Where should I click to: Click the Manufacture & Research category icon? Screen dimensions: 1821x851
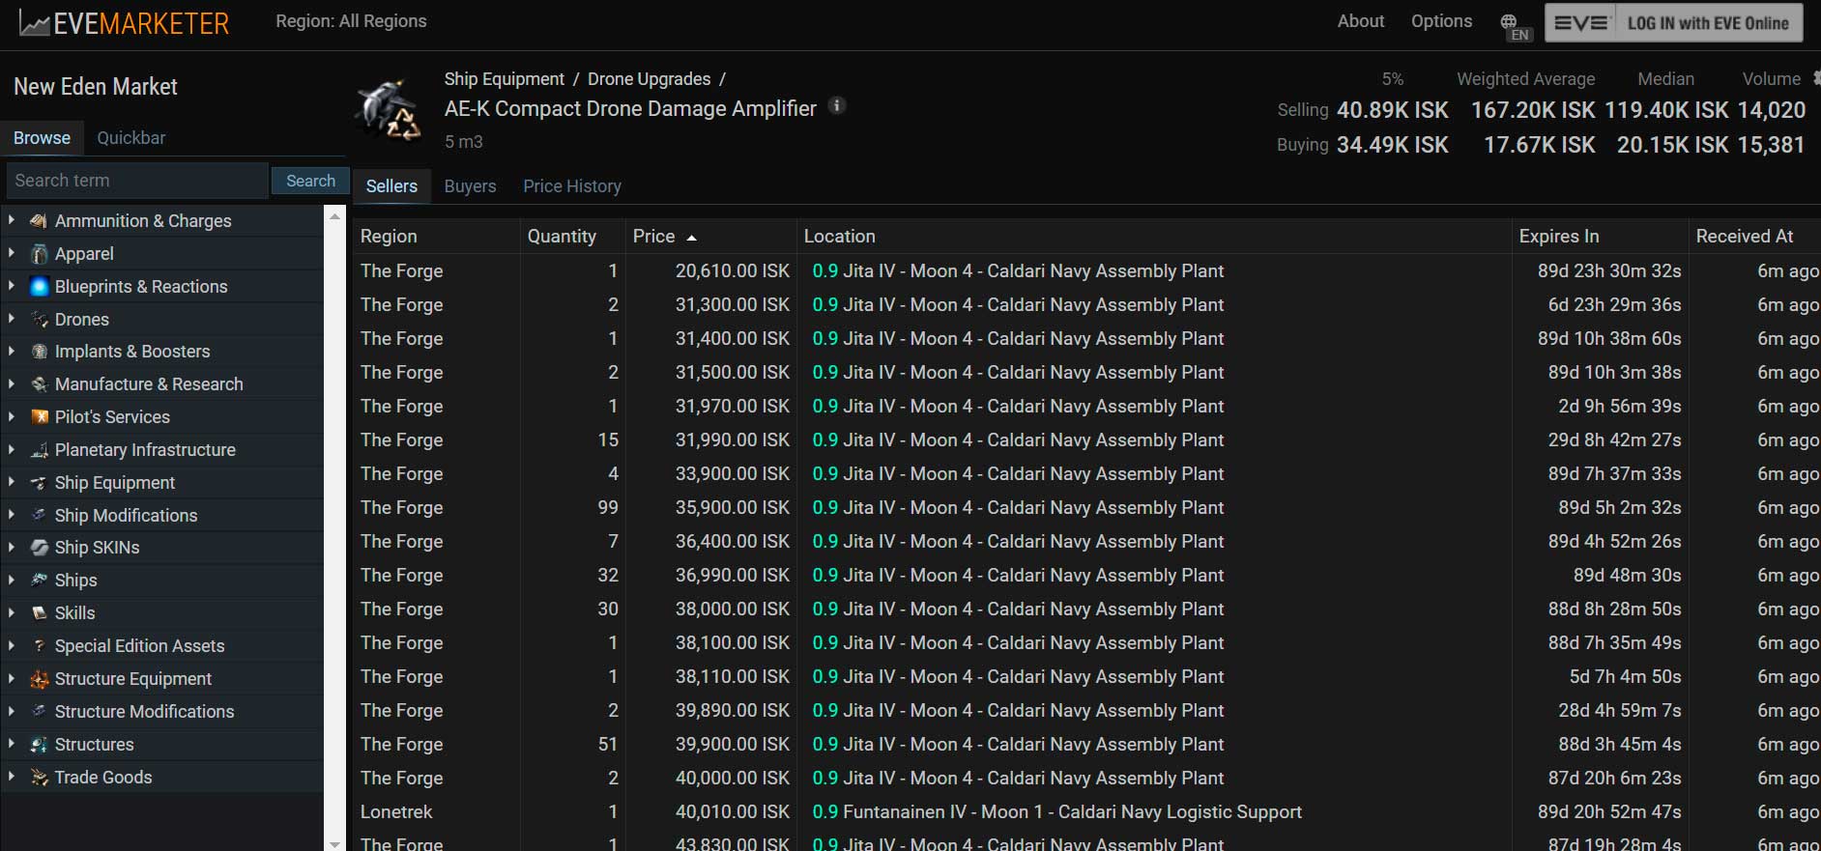tap(39, 384)
